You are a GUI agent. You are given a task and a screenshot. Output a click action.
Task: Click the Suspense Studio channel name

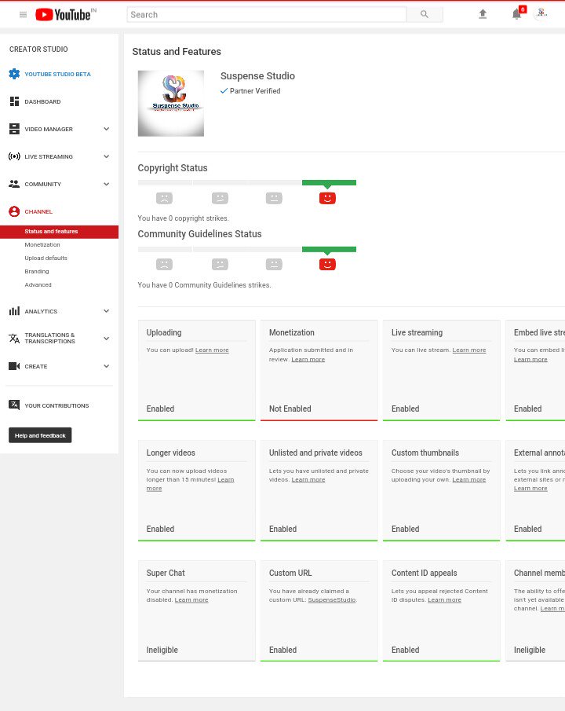(257, 75)
